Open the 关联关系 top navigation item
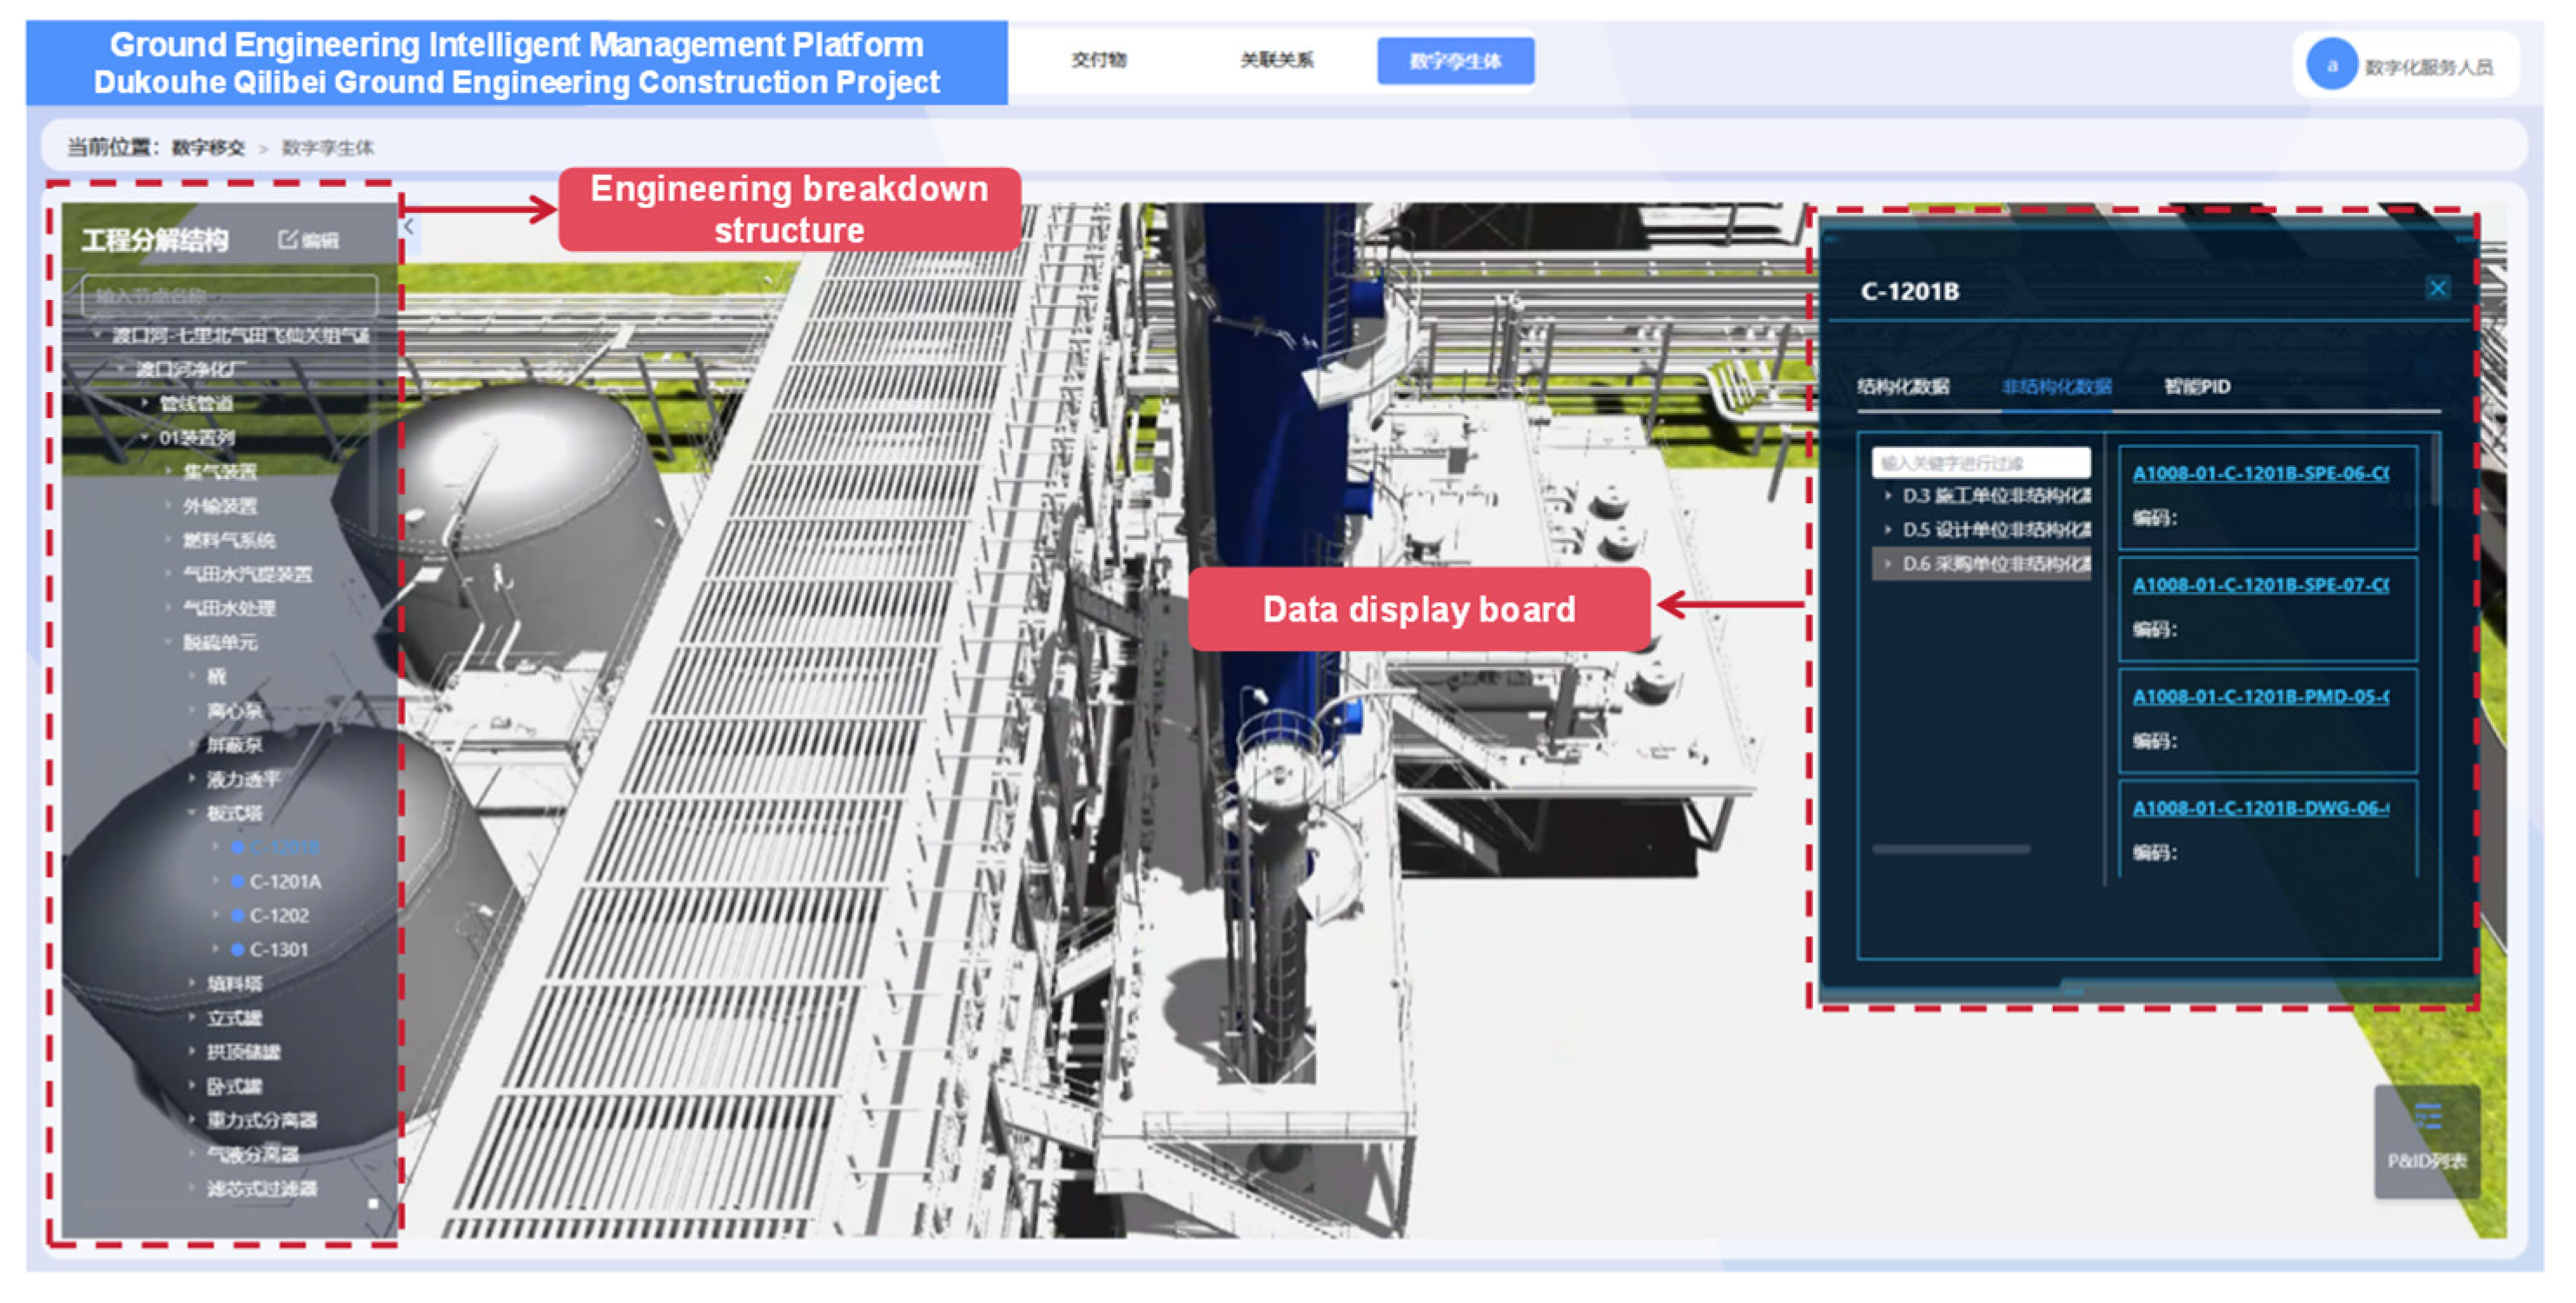 [1276, 61]
